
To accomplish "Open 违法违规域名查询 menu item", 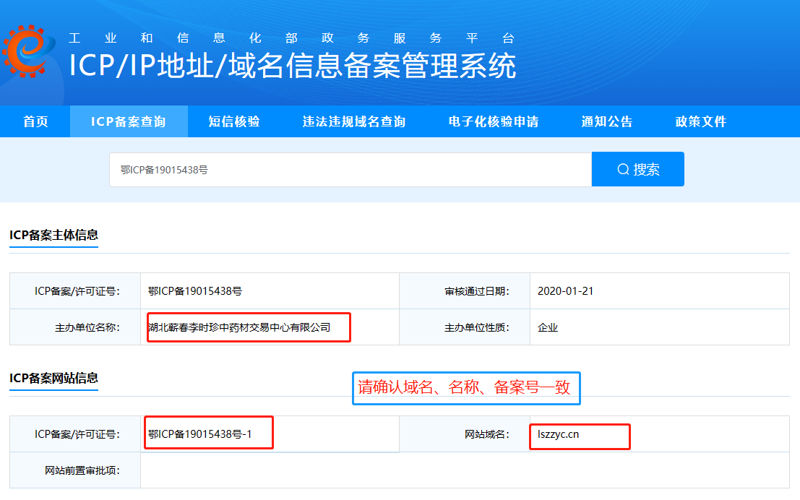I will (x=354, y=121).
